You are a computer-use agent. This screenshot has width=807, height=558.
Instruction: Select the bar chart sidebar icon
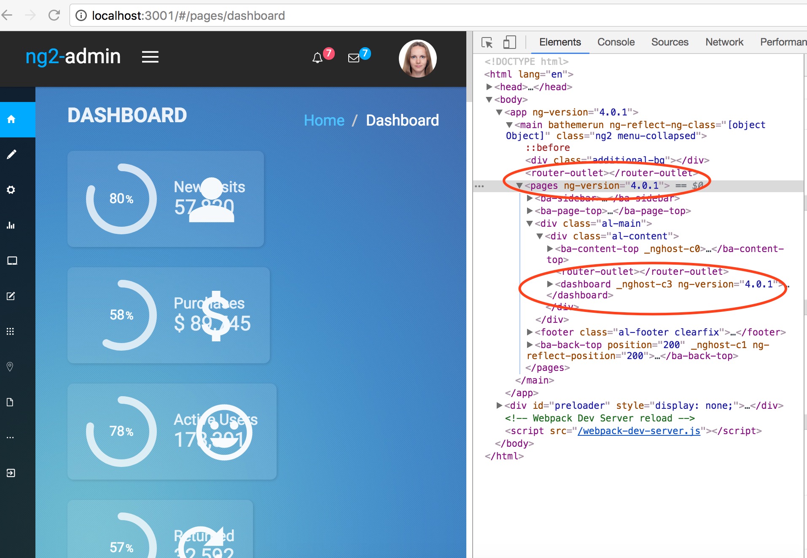[x=11, y=225]
